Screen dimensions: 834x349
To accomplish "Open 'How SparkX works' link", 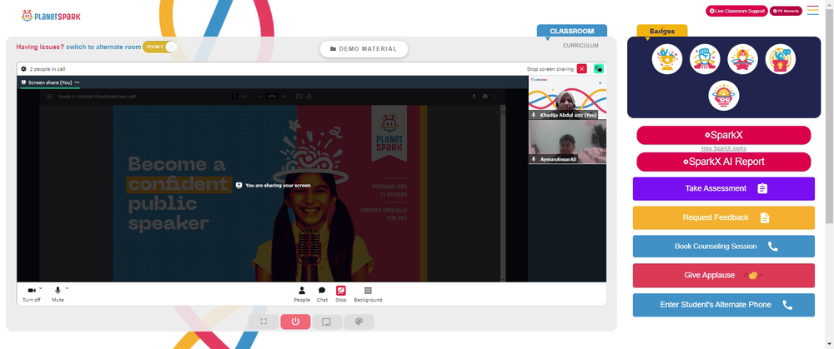I will (x=723, y=148).
